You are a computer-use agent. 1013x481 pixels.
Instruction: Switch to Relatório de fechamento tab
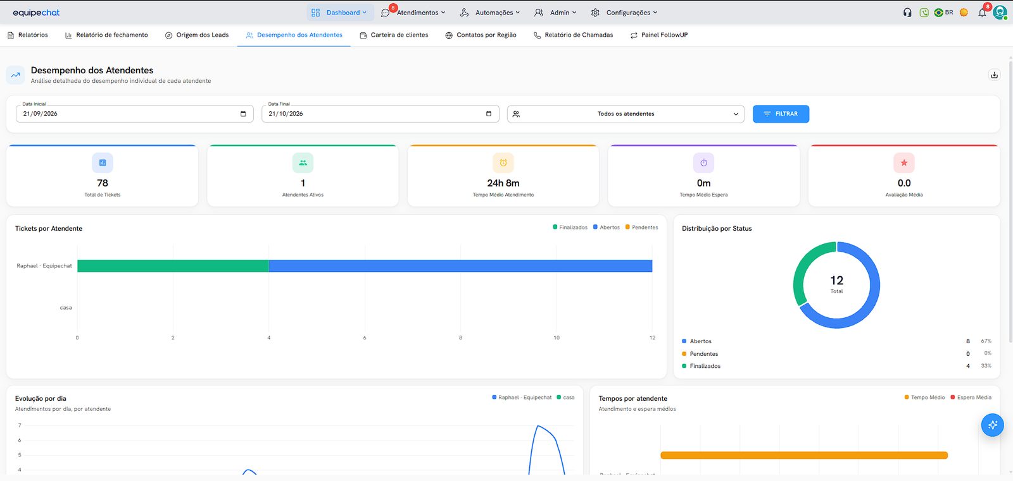[x=106, y=35]
